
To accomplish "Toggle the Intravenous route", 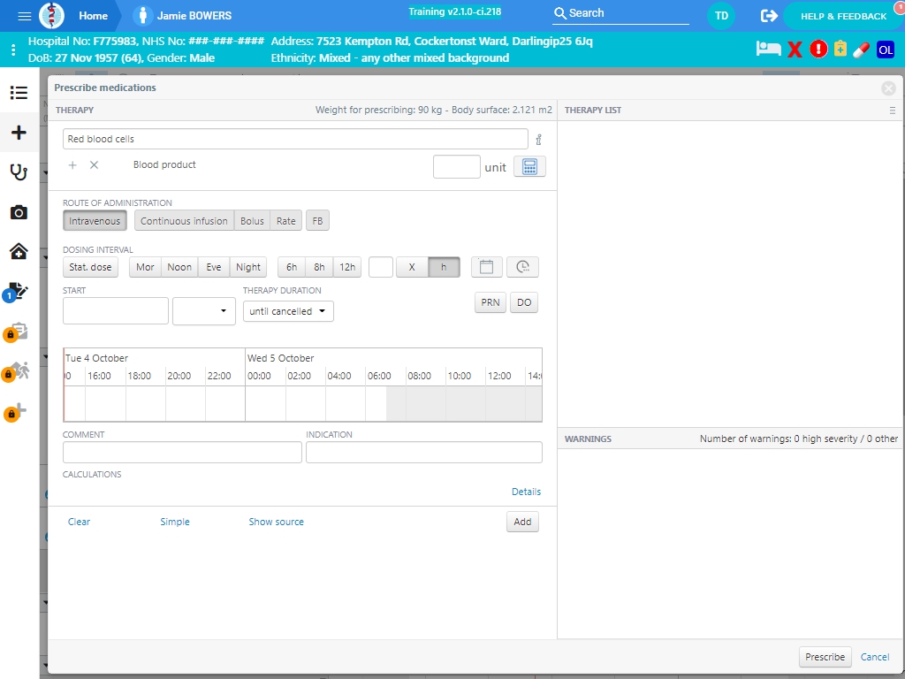I will [95, 220].
